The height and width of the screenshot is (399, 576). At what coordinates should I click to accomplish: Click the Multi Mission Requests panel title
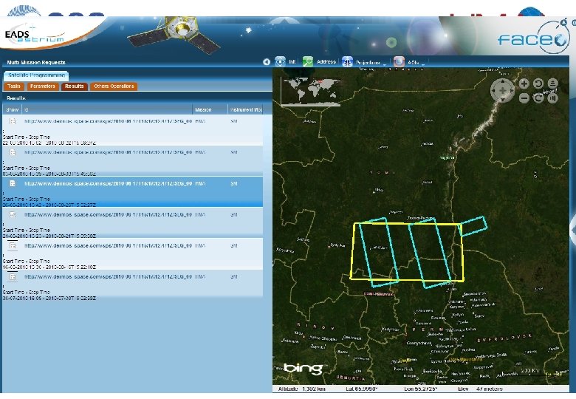(36, 63)
